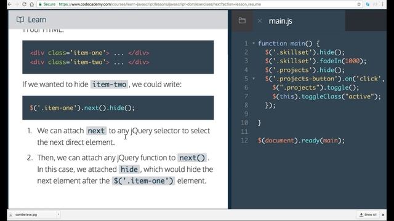
Task: Click inline $('.item-one') code text
Action: (x=143, y=181)
